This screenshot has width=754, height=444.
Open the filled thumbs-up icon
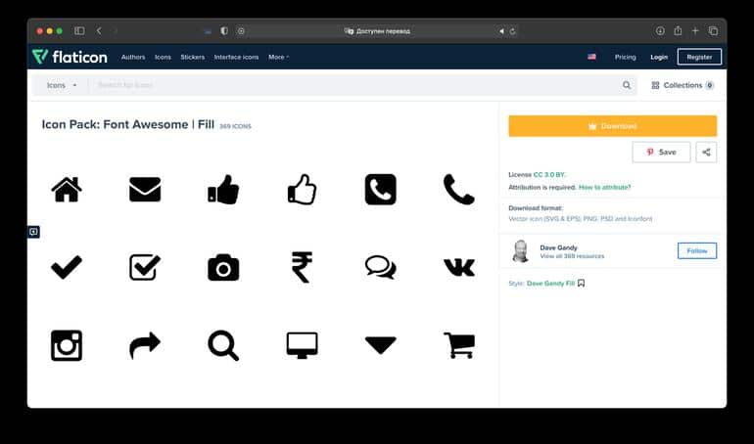[x=223, y=189]
